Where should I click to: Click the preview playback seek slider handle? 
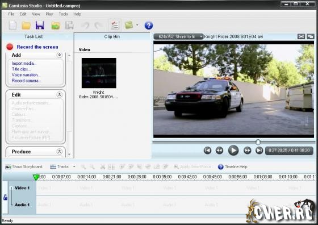(x=258, y=142)
